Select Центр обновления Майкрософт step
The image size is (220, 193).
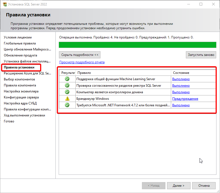coord(27,49)
